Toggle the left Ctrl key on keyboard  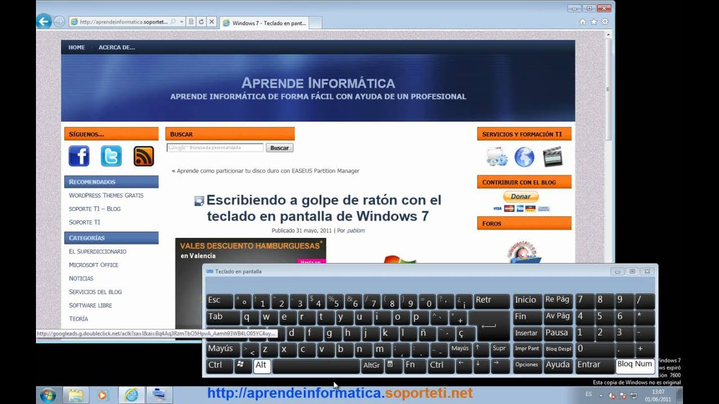(x=219, y=366)
